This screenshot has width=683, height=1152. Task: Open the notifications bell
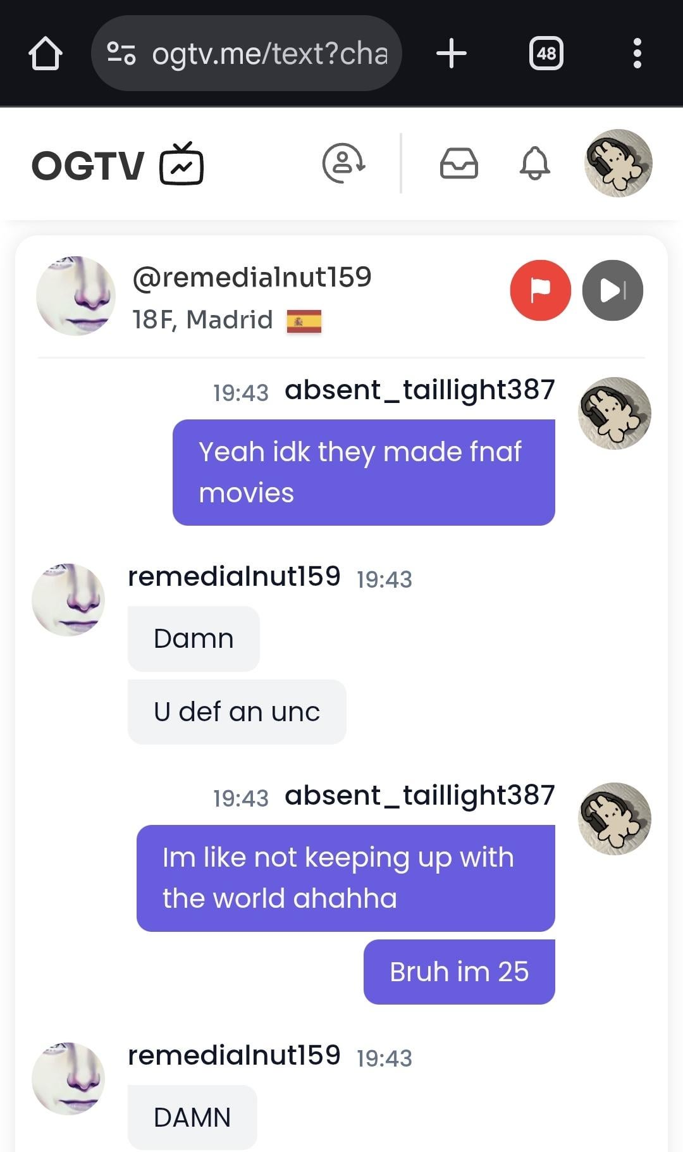click(534, 163)
